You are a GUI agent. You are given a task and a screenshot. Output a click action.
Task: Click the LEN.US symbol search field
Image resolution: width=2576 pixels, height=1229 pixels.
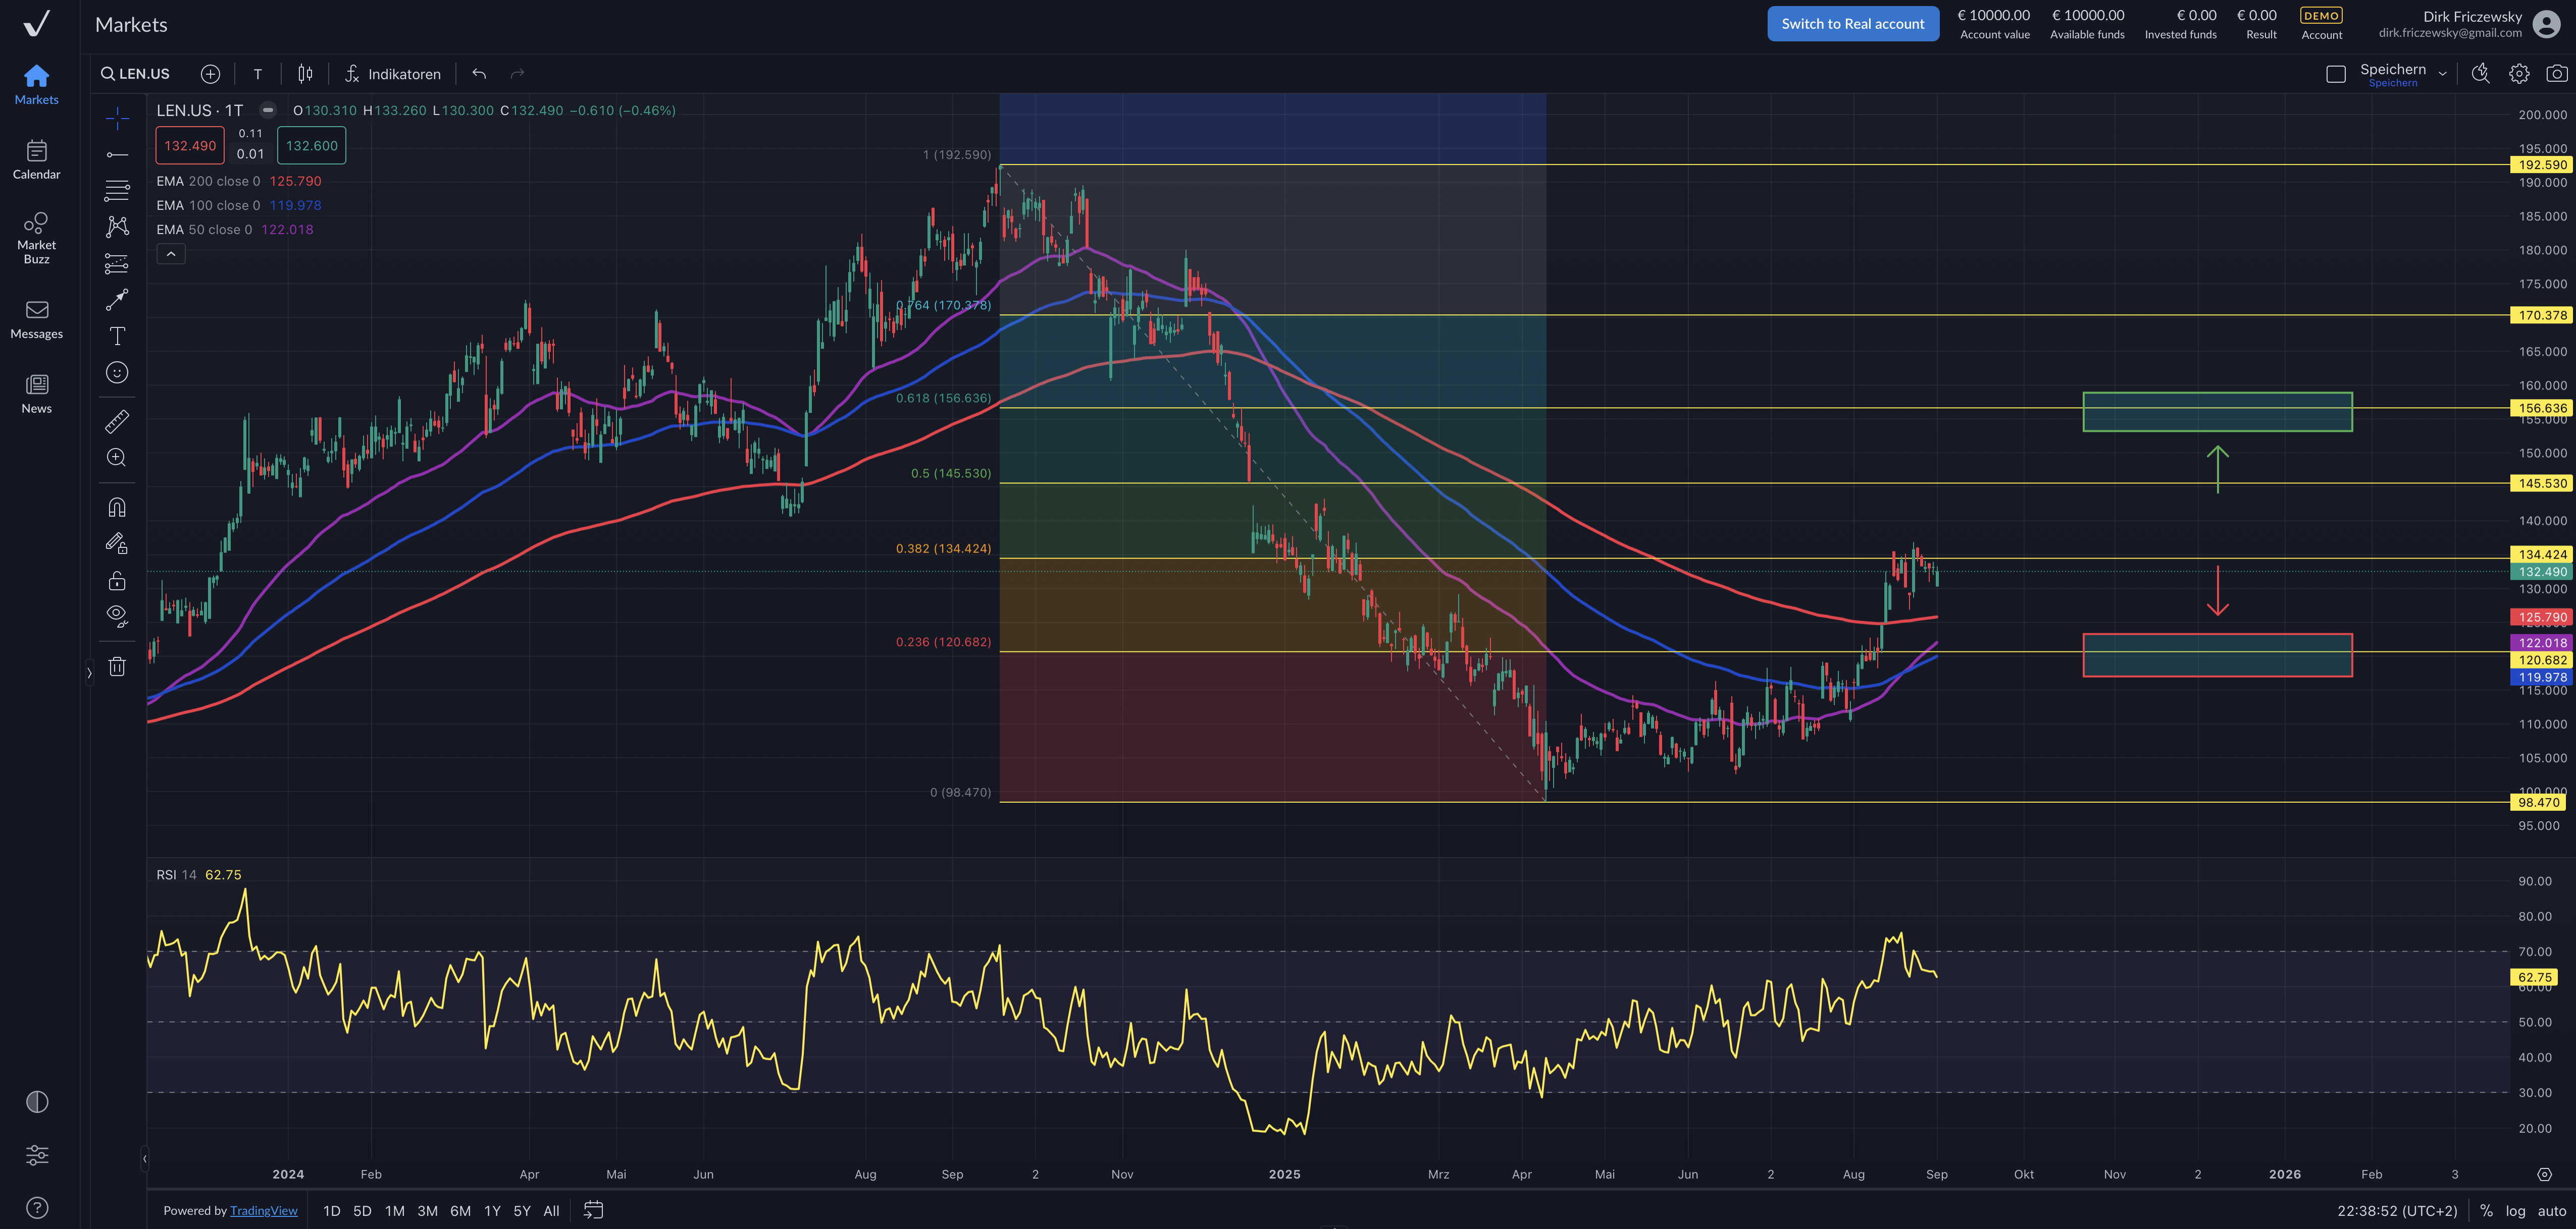135,74
